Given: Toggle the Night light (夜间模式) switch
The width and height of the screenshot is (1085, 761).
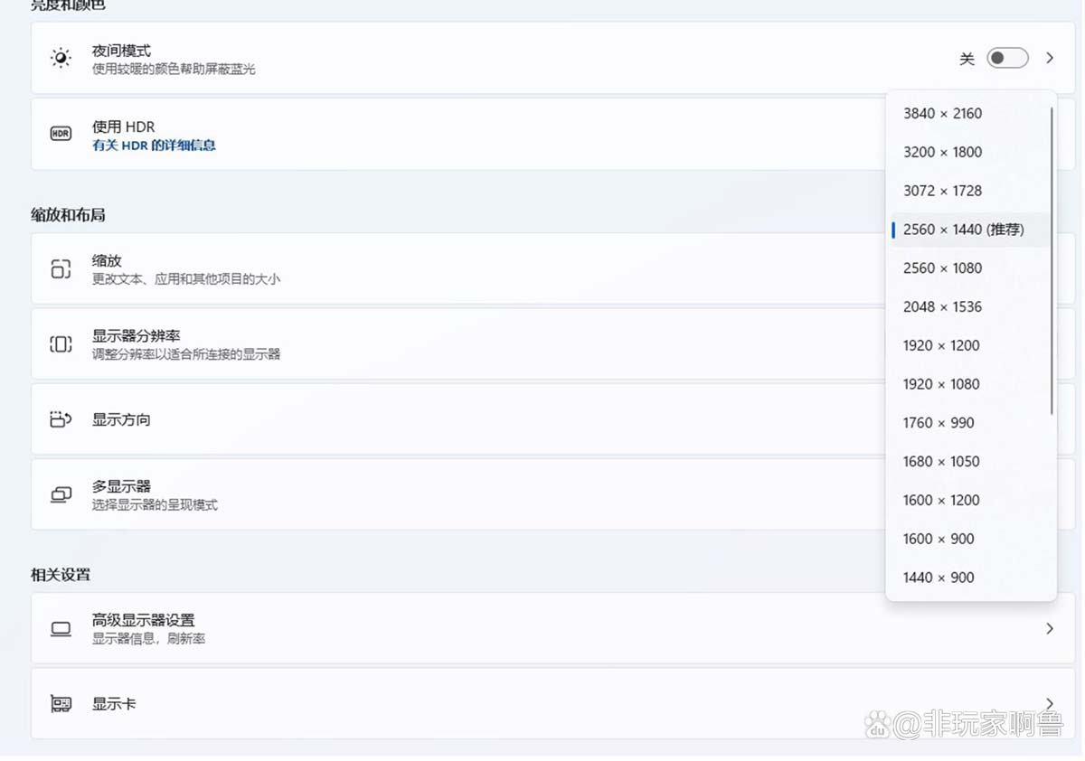Looking at the screenshot, I should tap(1007, 59).
